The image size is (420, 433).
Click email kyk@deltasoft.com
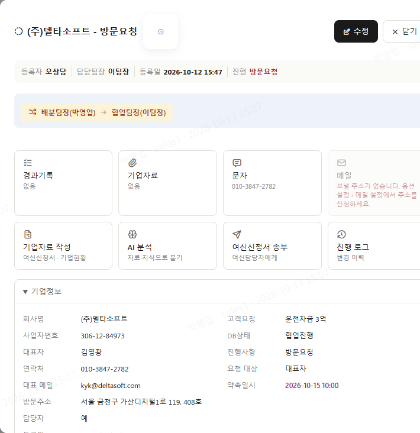[111, 386]
